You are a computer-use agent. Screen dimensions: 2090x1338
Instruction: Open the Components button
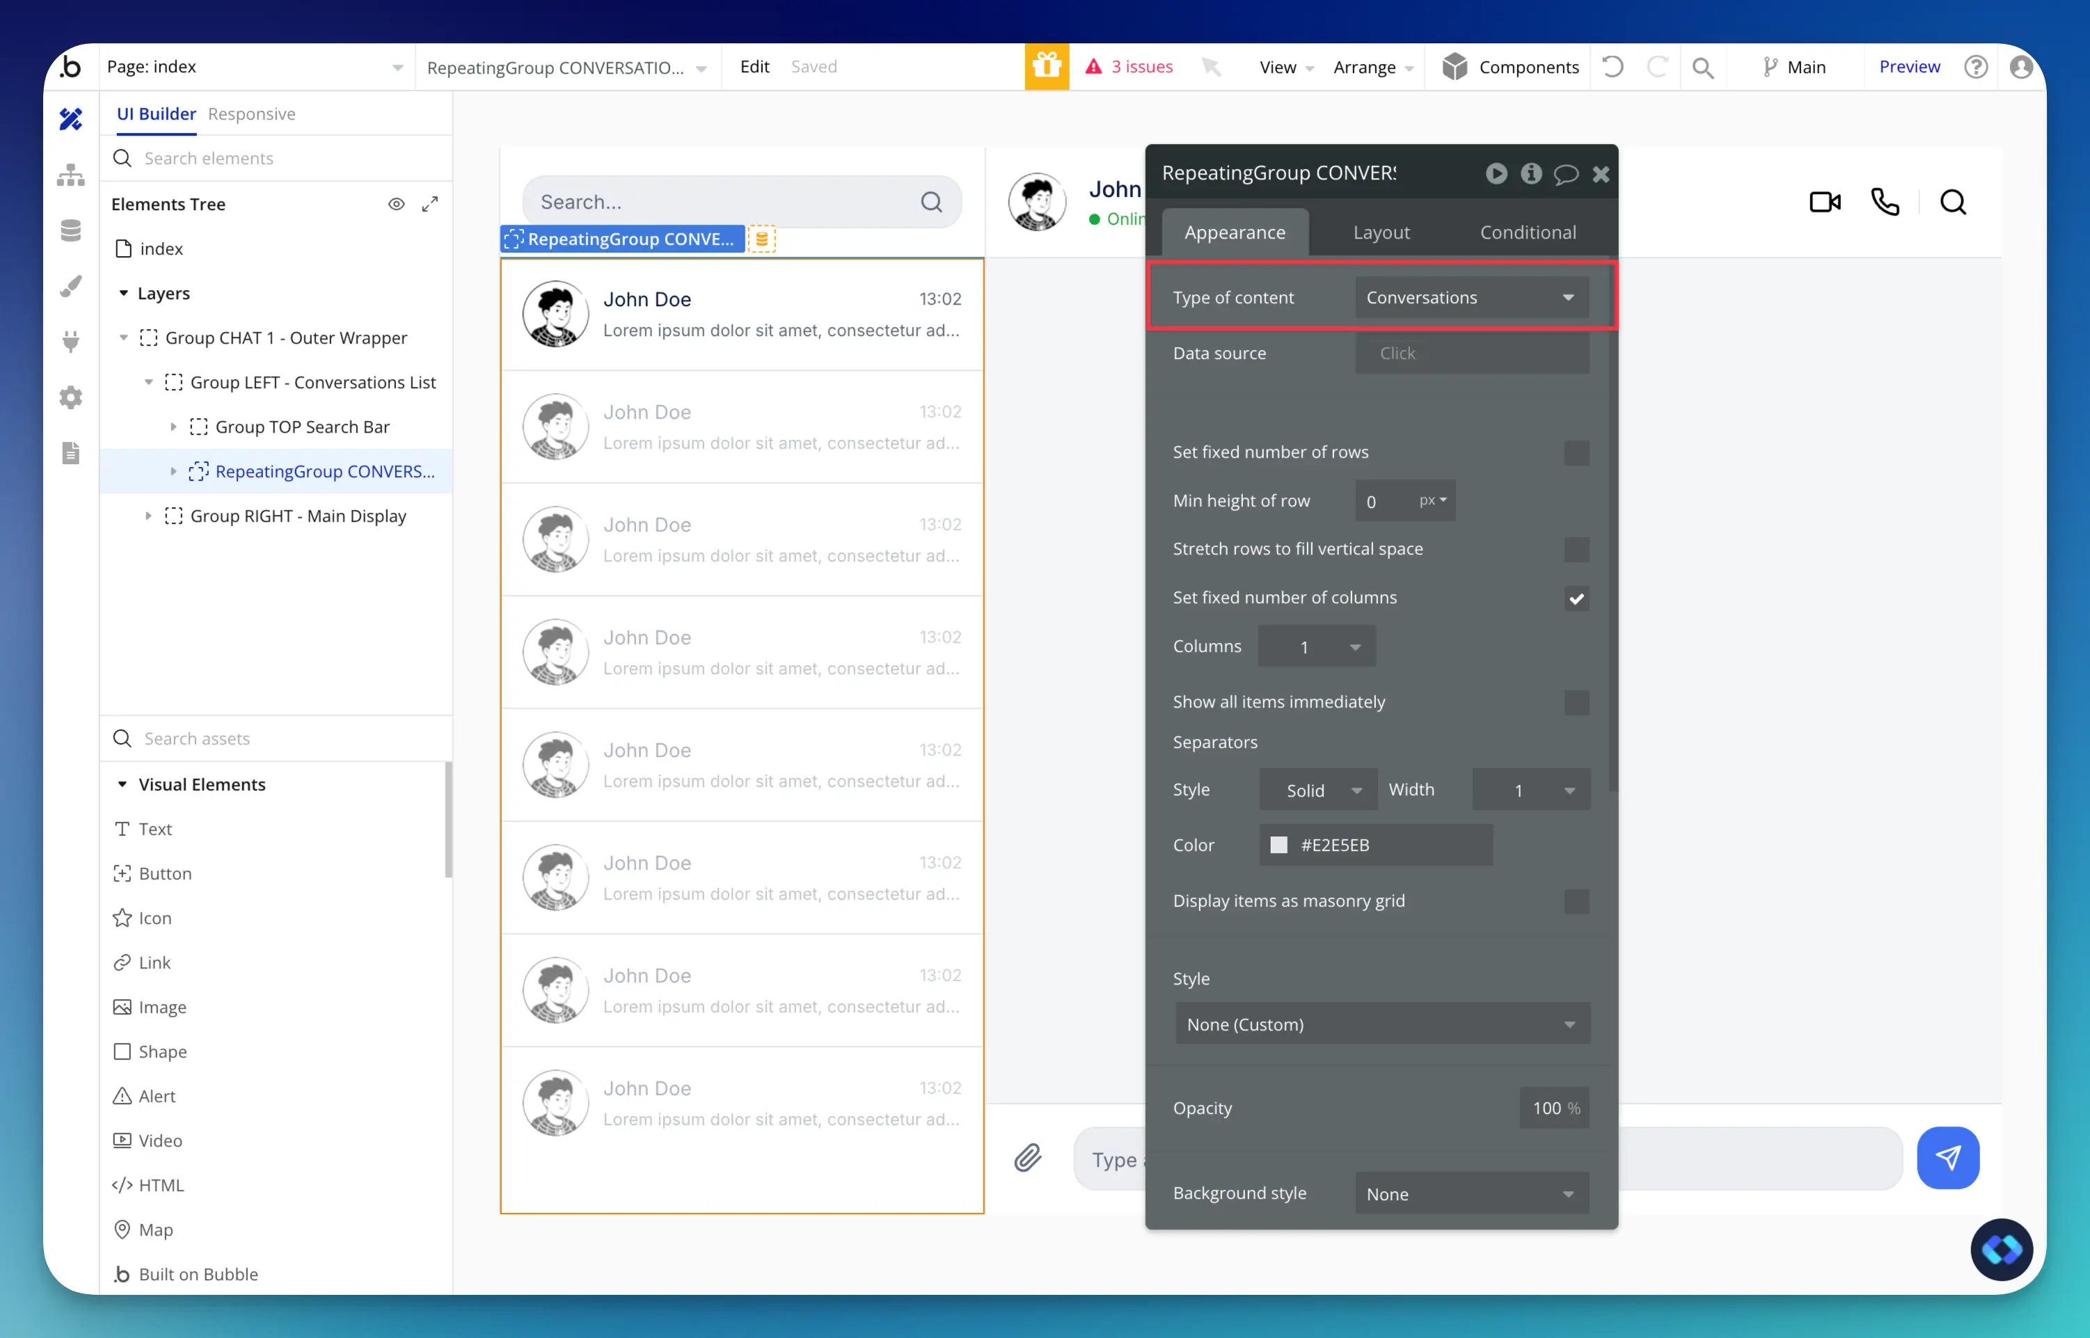pos(1510,67)
